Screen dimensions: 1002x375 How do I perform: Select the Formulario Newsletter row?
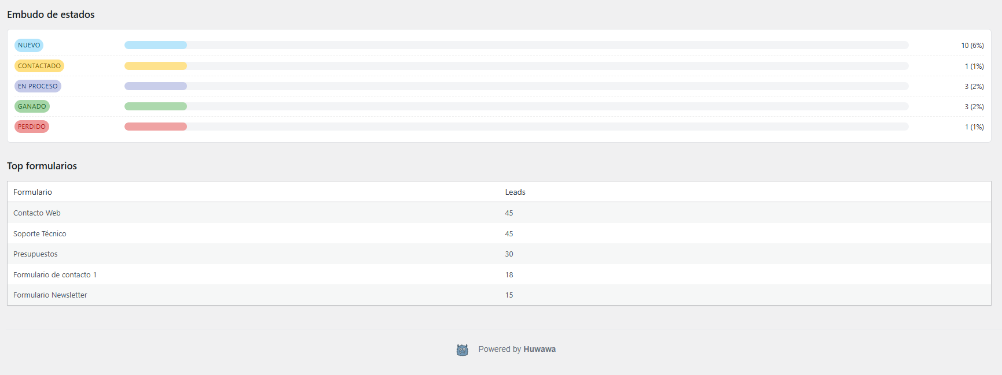coord(50,295)
